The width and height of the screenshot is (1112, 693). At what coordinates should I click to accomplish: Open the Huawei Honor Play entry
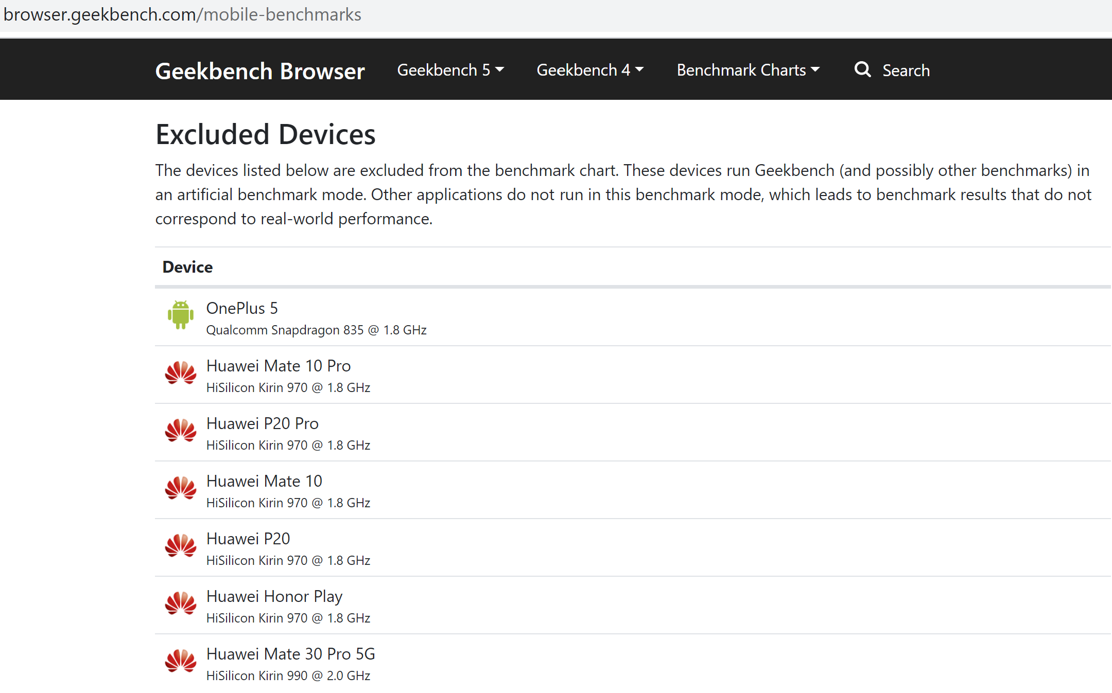(x=274, y=596)
